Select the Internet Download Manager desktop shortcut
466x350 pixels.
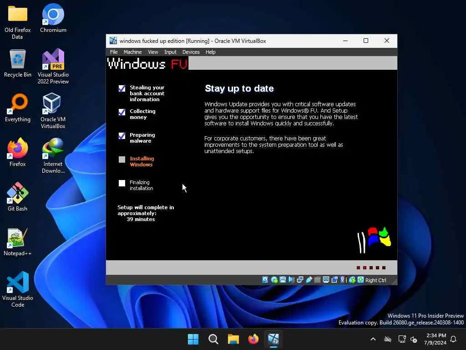[53, 156]
